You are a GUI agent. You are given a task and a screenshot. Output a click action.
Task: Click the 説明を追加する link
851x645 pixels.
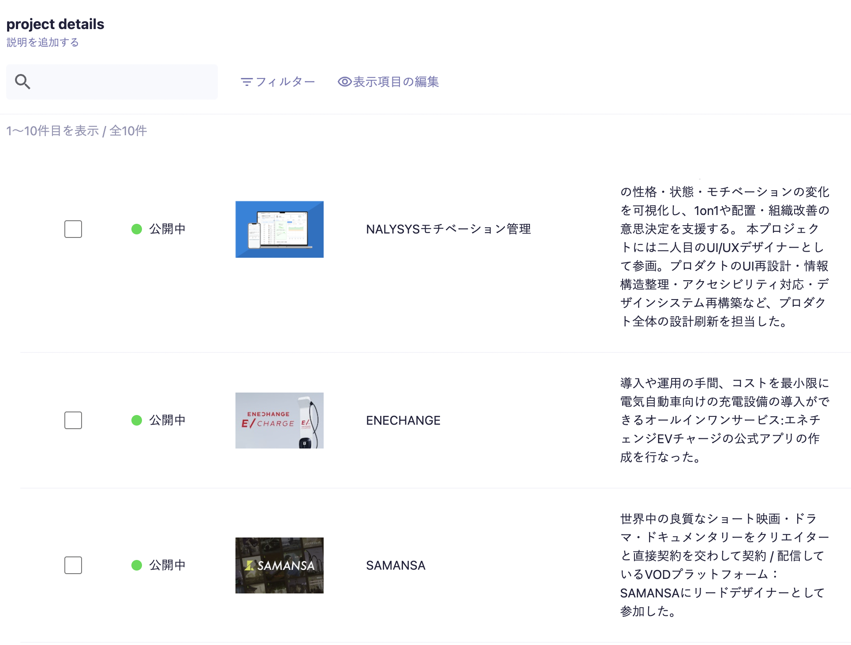(43, 42)
